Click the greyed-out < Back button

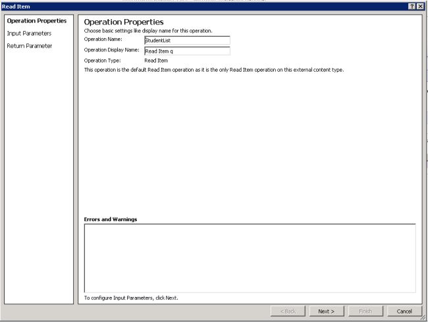pos(288,311)
